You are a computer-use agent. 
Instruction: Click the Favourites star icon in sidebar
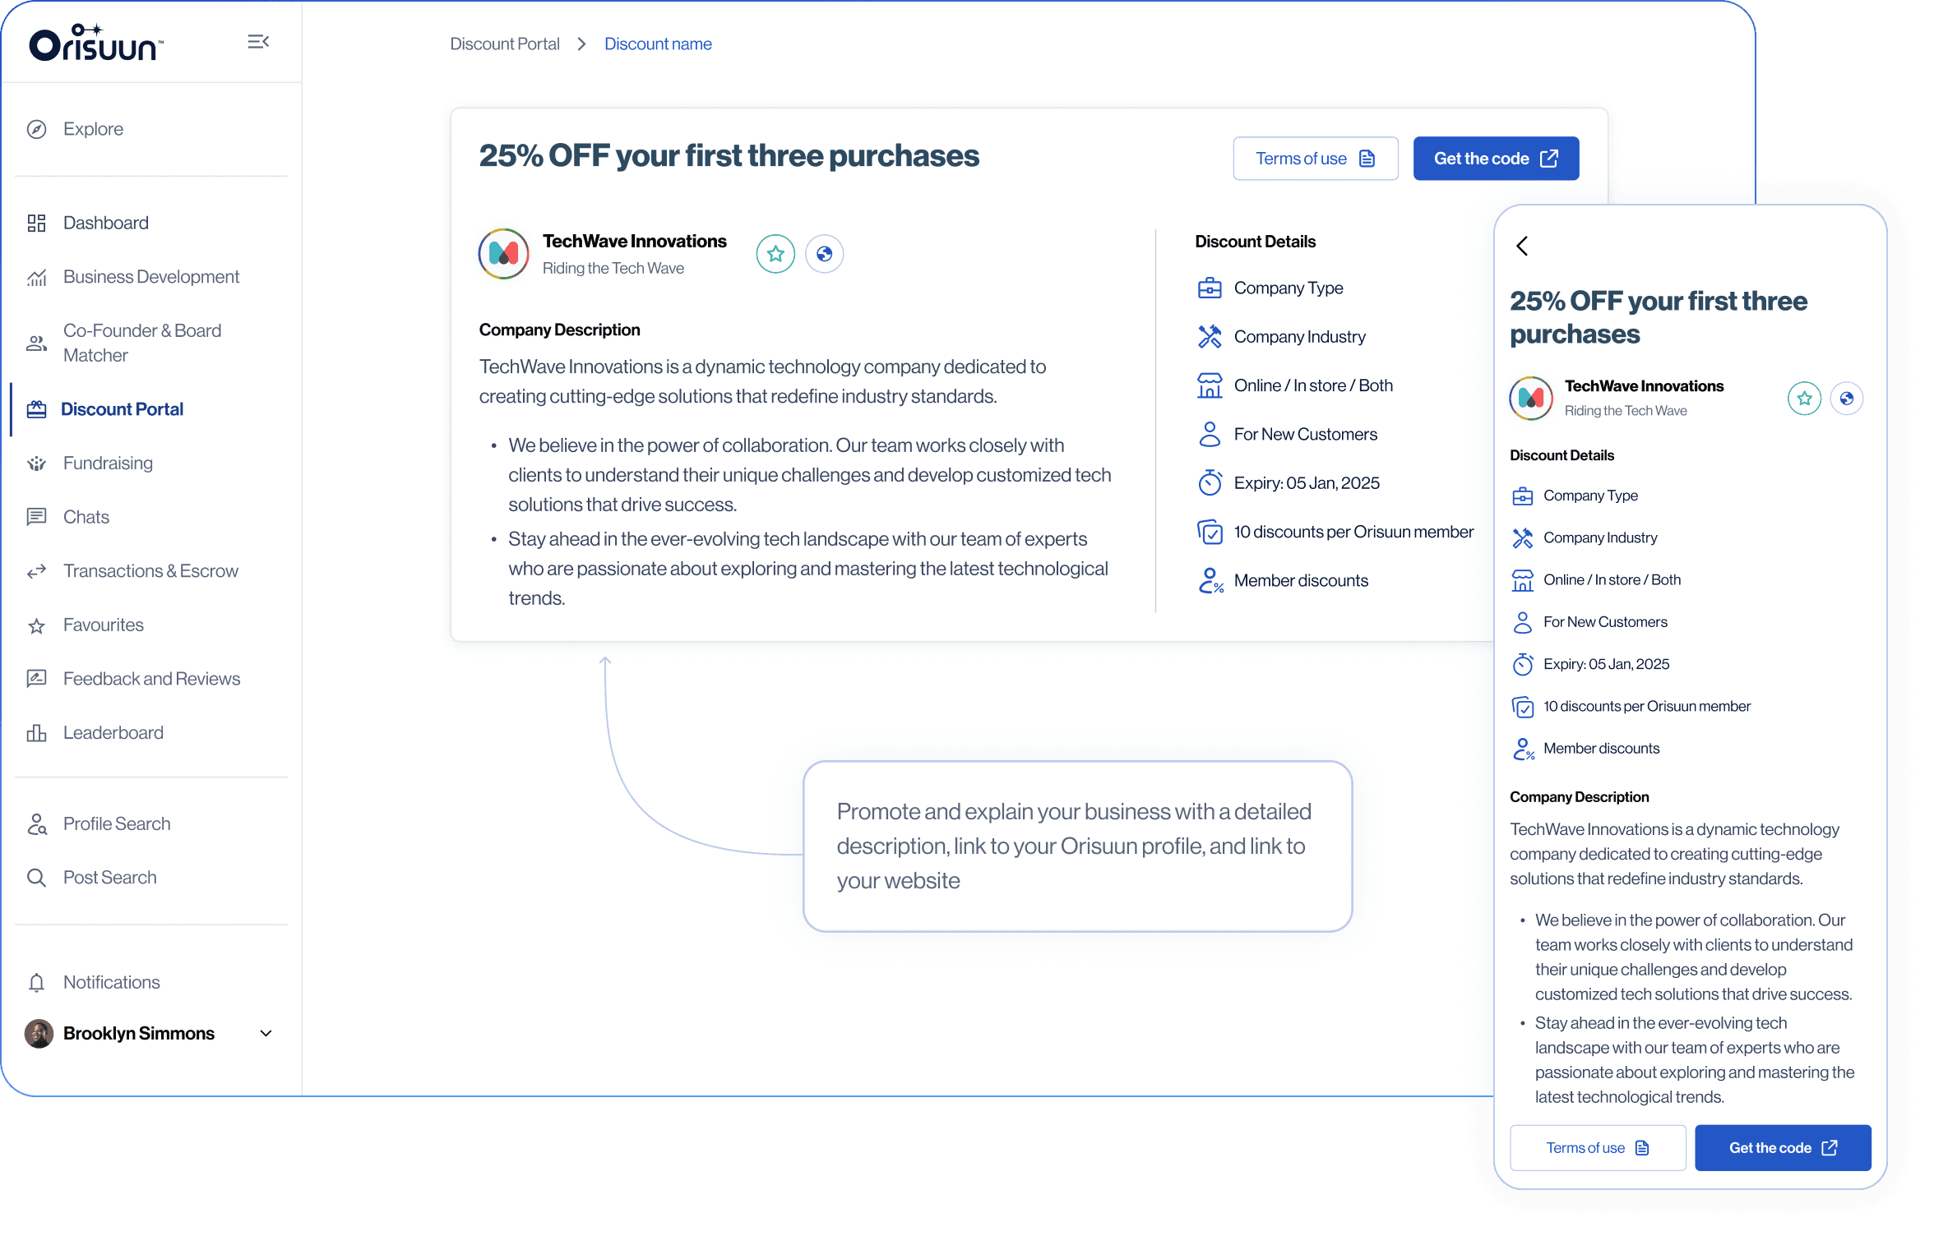[x=36, y=626]
